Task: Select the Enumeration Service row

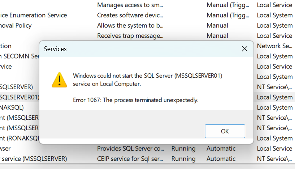Action: [147, 15]
